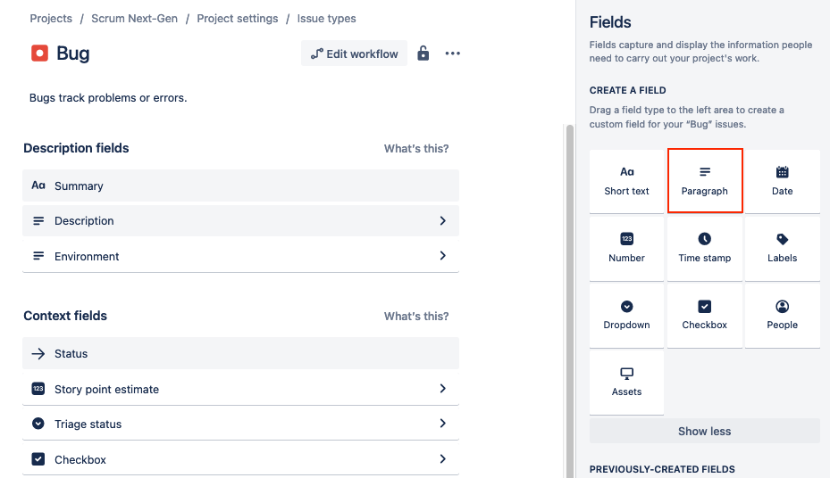Expand the Description field row
Image resolution: width=830 pixels, height=478 pixels.
pyautogui.click(x=442, y=221)
